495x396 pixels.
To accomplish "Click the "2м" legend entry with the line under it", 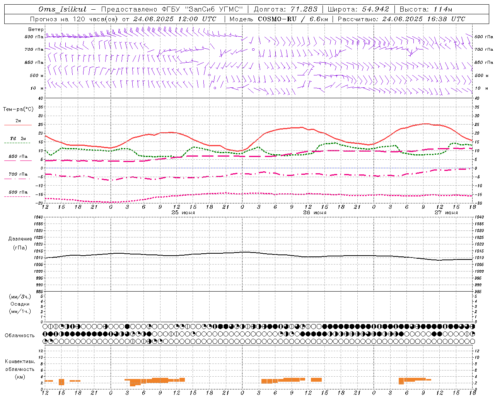I will pyautogui.click(x=18, y=122).
